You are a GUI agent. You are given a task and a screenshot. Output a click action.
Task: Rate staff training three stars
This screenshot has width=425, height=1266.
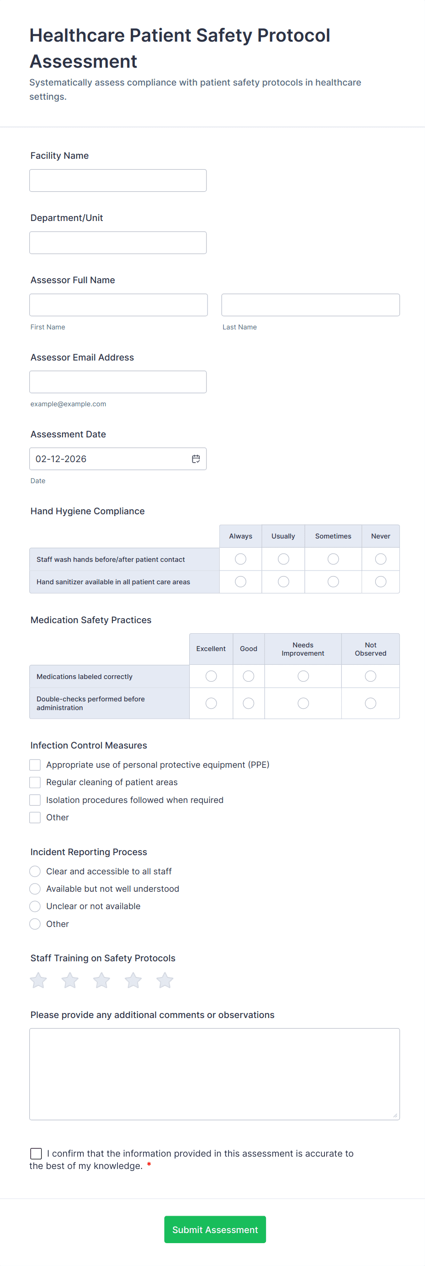[101, 980]
